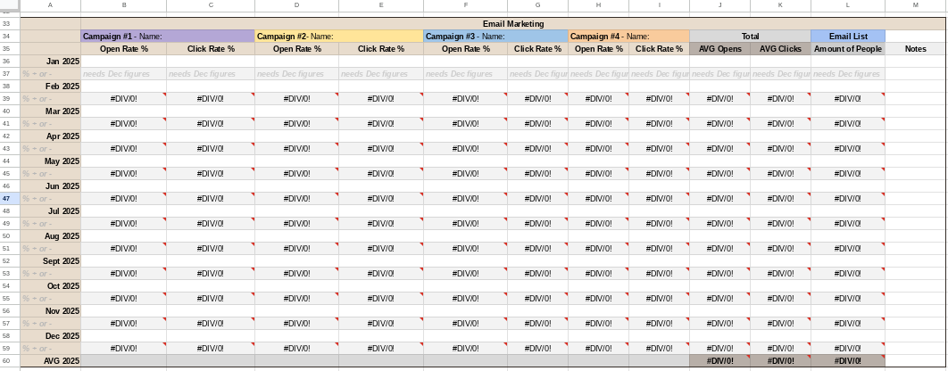
Task: Click Campaign #1 Open Rate % header
Action: tap(124, 49)
